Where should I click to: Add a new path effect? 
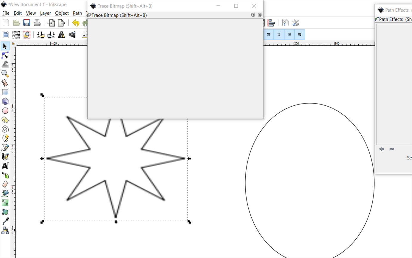[x=382, y=149]
